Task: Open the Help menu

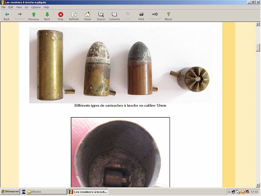Action: (x=46, y=7)
